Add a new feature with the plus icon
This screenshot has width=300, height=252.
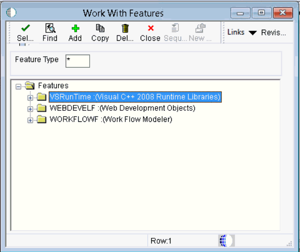coord(75,28)
